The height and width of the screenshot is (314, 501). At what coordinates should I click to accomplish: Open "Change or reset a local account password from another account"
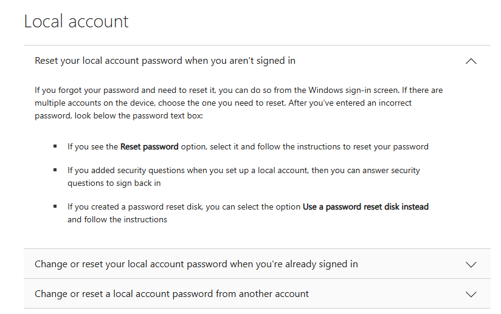coord(257,293)
